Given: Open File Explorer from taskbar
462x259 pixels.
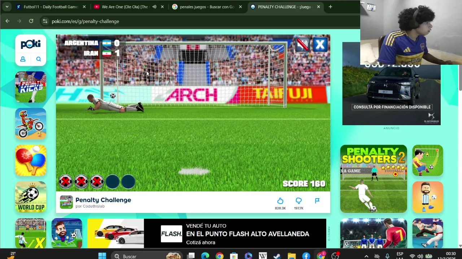Looking at the screenshot, I should [292, 256].
